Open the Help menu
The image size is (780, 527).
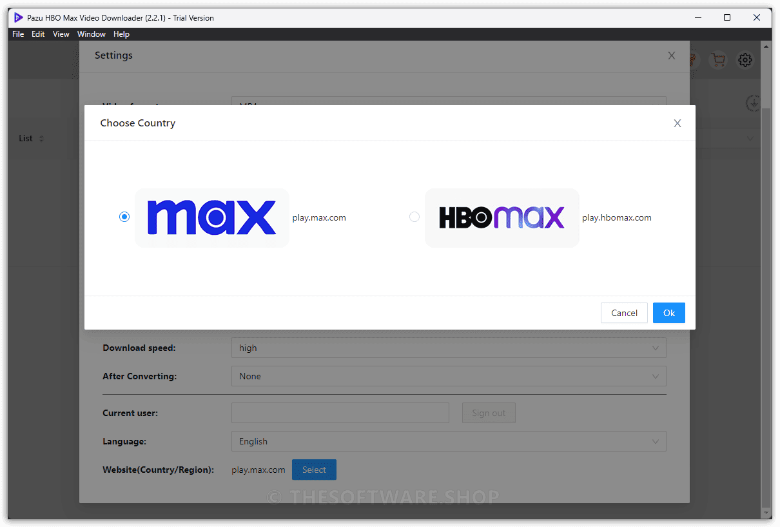121,34
